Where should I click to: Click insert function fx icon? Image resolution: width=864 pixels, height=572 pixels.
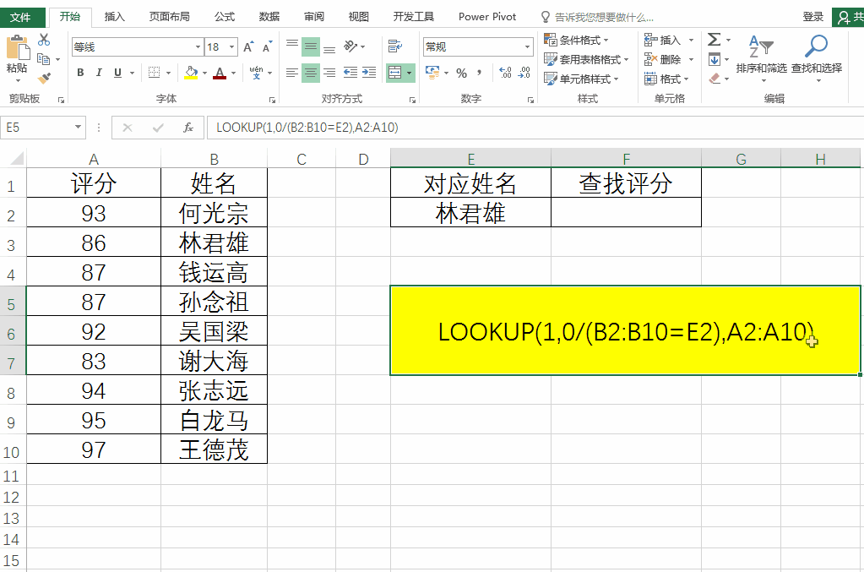pyautogui.click(x=187, y=128)
